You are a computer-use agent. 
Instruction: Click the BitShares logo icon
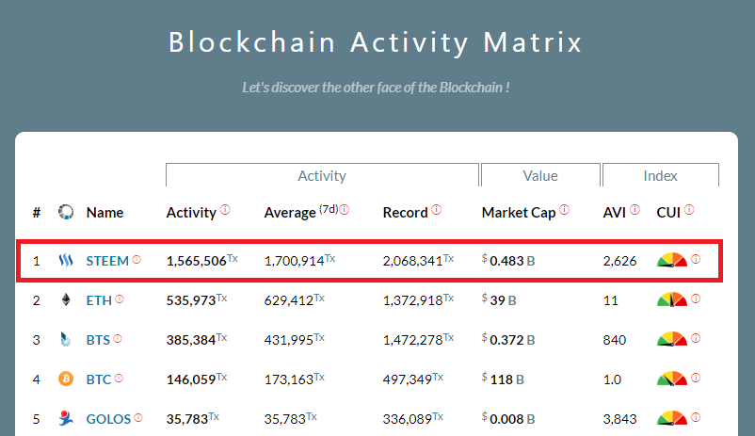pyautogui.click(x=66, y=340)
